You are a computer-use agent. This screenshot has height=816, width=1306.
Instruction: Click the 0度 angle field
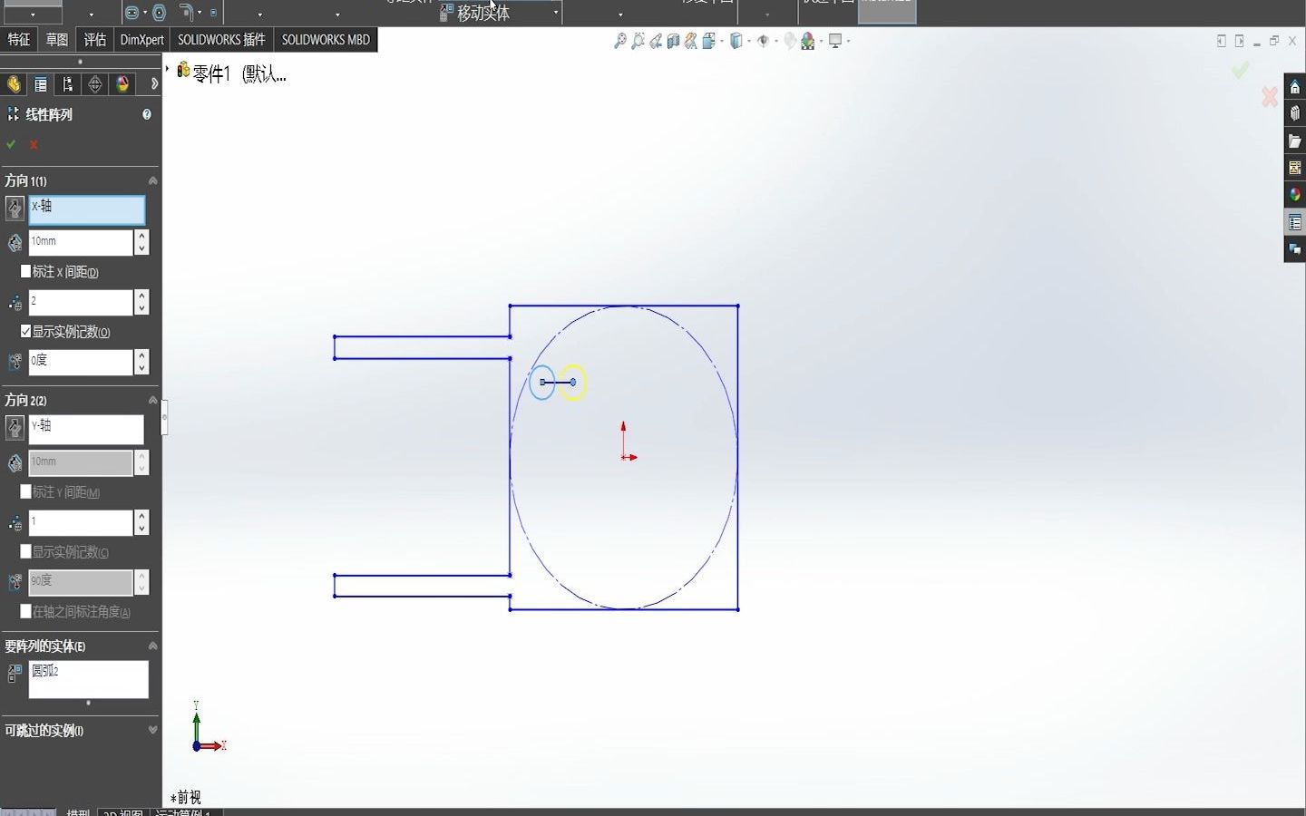[x=81, y=362]
